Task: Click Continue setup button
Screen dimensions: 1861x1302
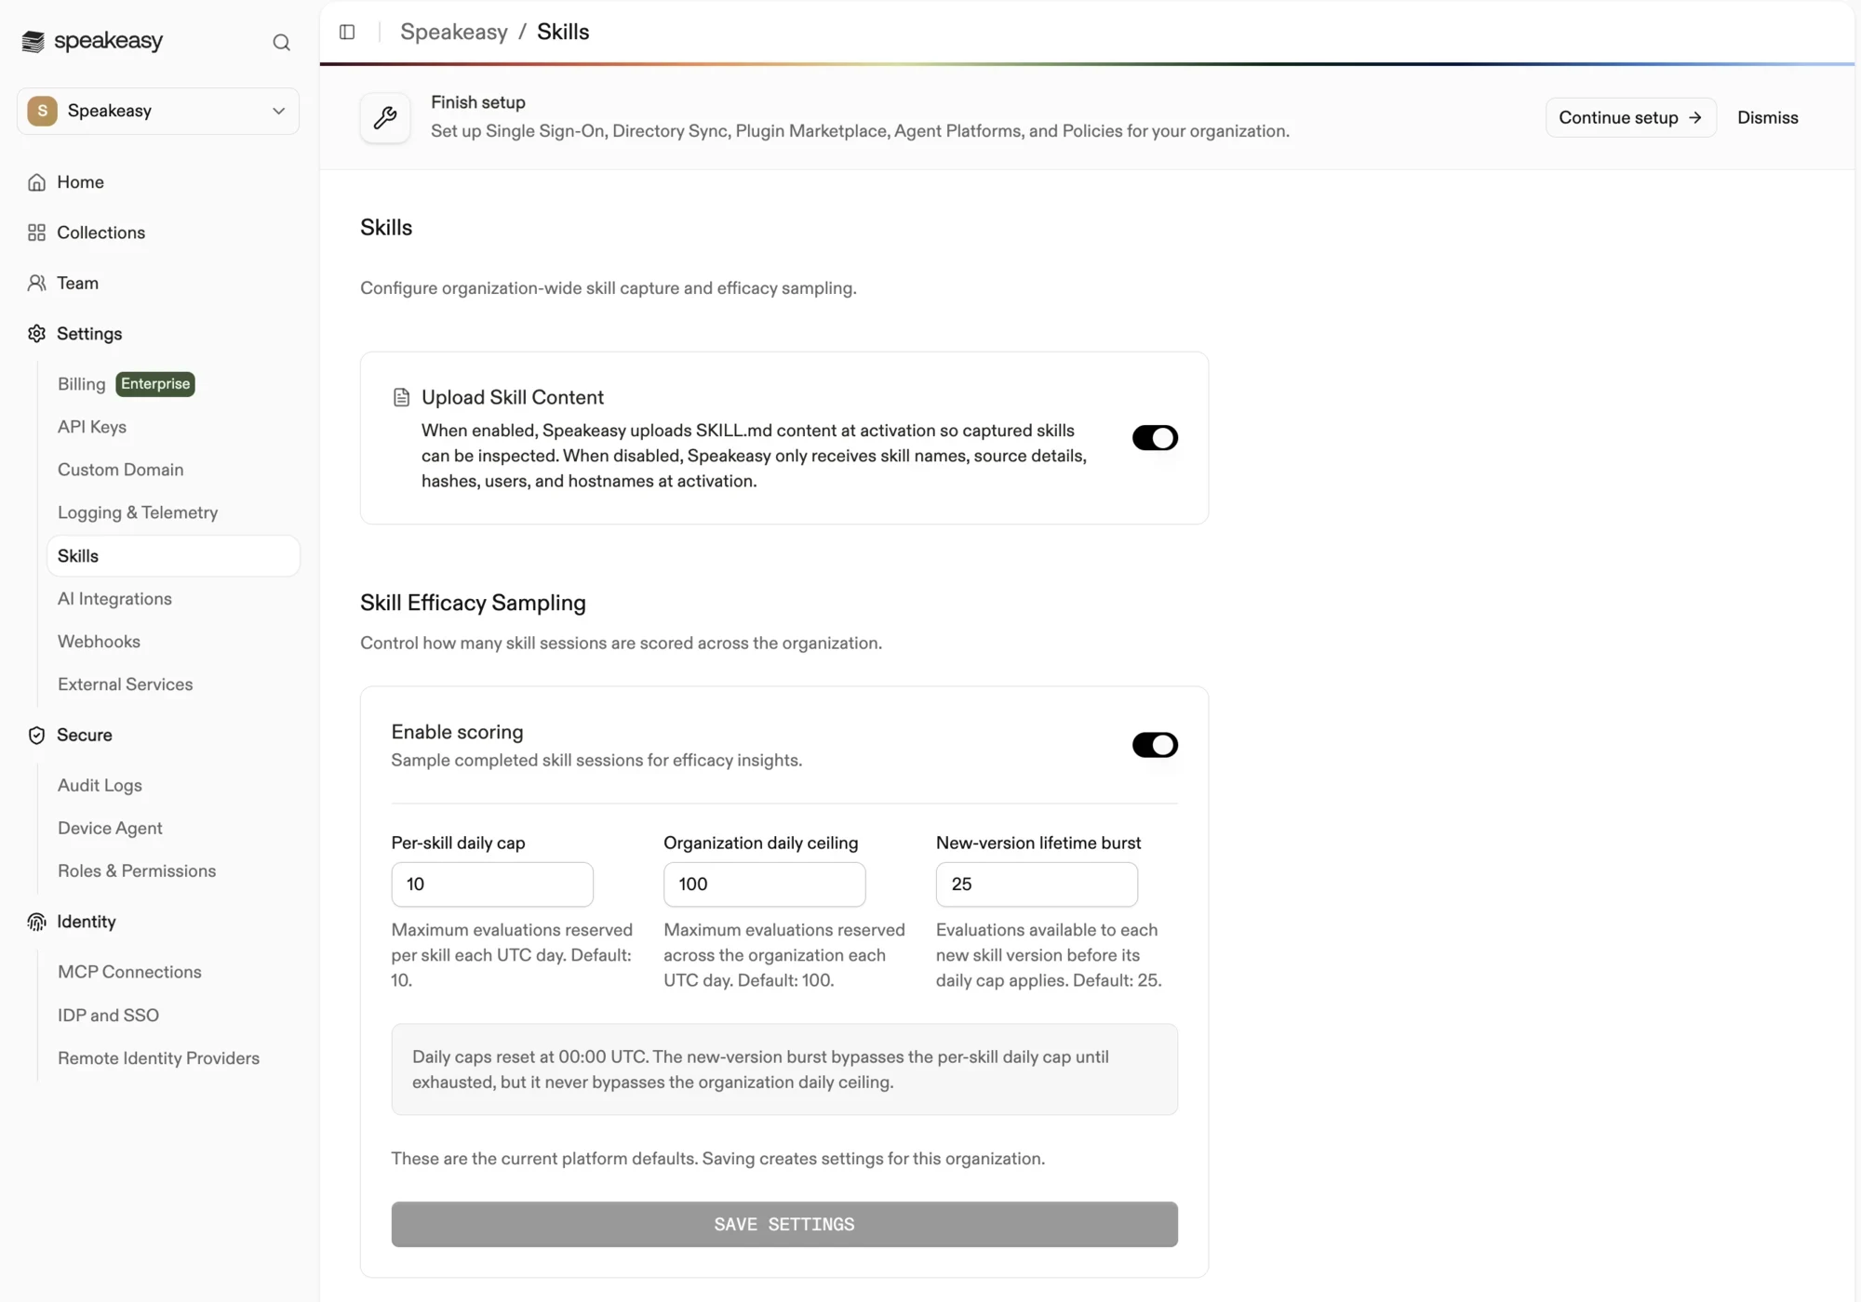Action: (x=1630, y=117)
